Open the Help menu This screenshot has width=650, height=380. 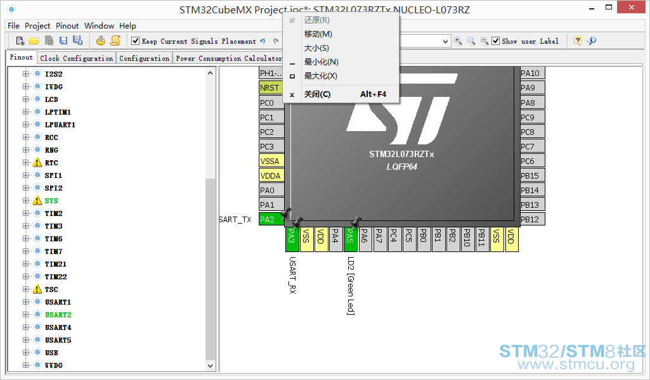pyautogui.click(x=127, y=26)
